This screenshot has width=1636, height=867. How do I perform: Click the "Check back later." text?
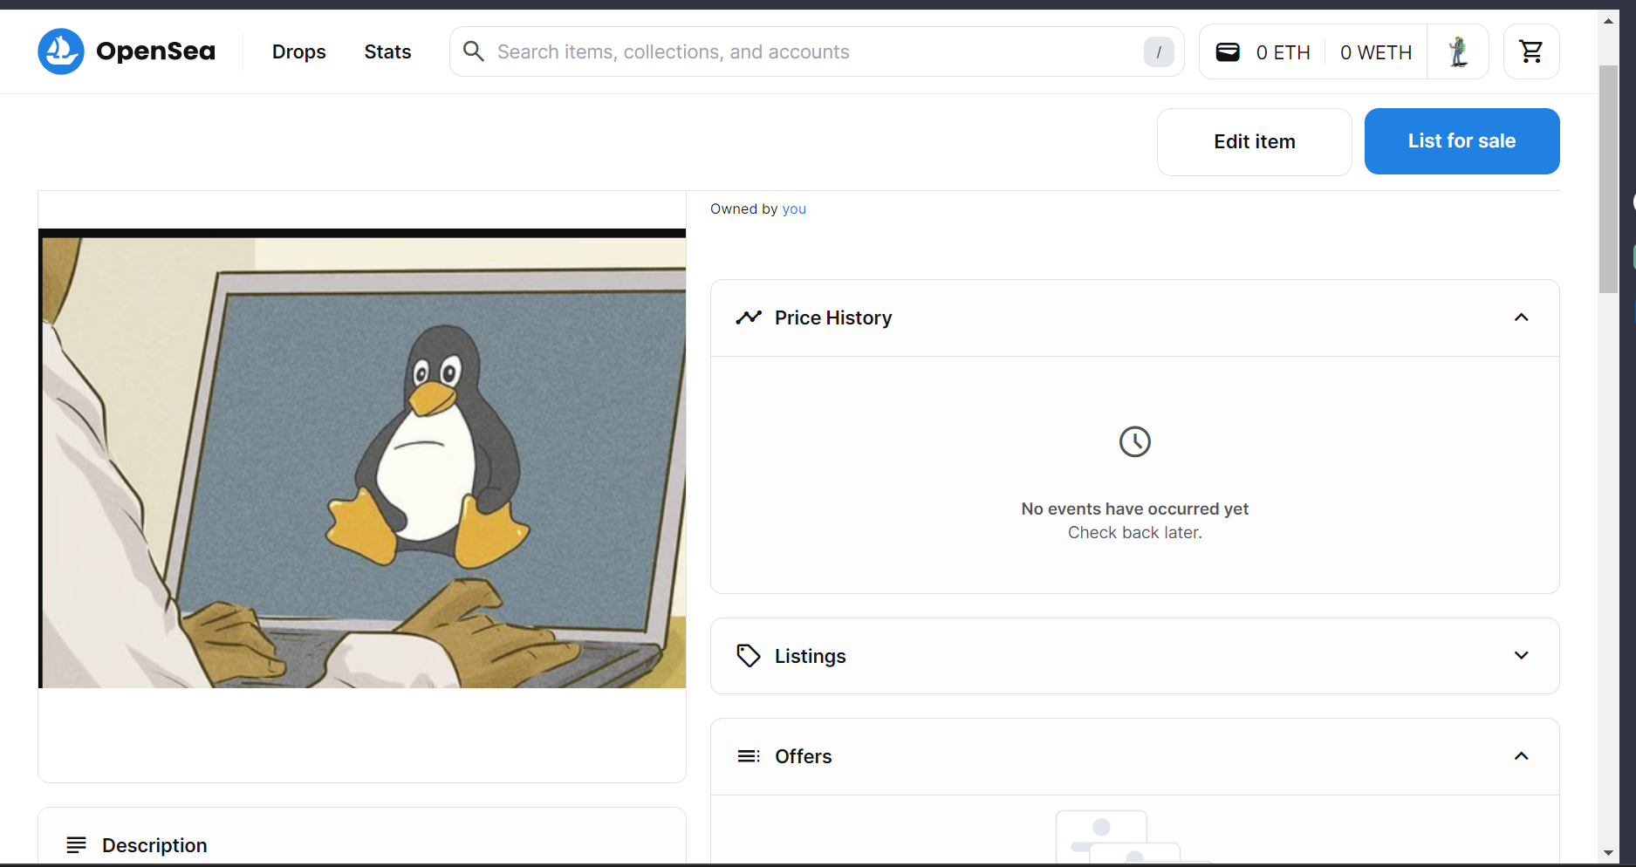[x=1135, y=533]
